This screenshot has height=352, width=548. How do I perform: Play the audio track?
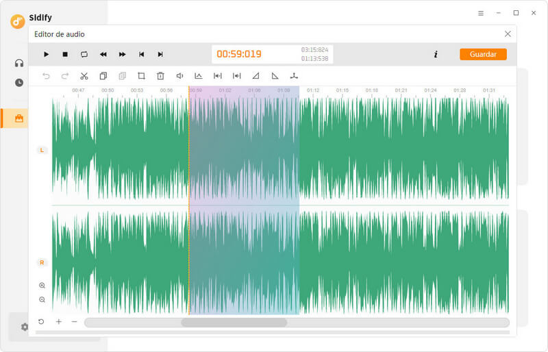(46, 54)
